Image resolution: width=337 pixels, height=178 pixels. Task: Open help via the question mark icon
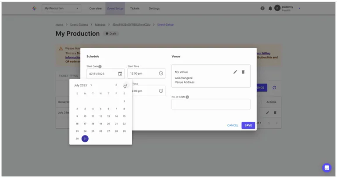point(262,8)
